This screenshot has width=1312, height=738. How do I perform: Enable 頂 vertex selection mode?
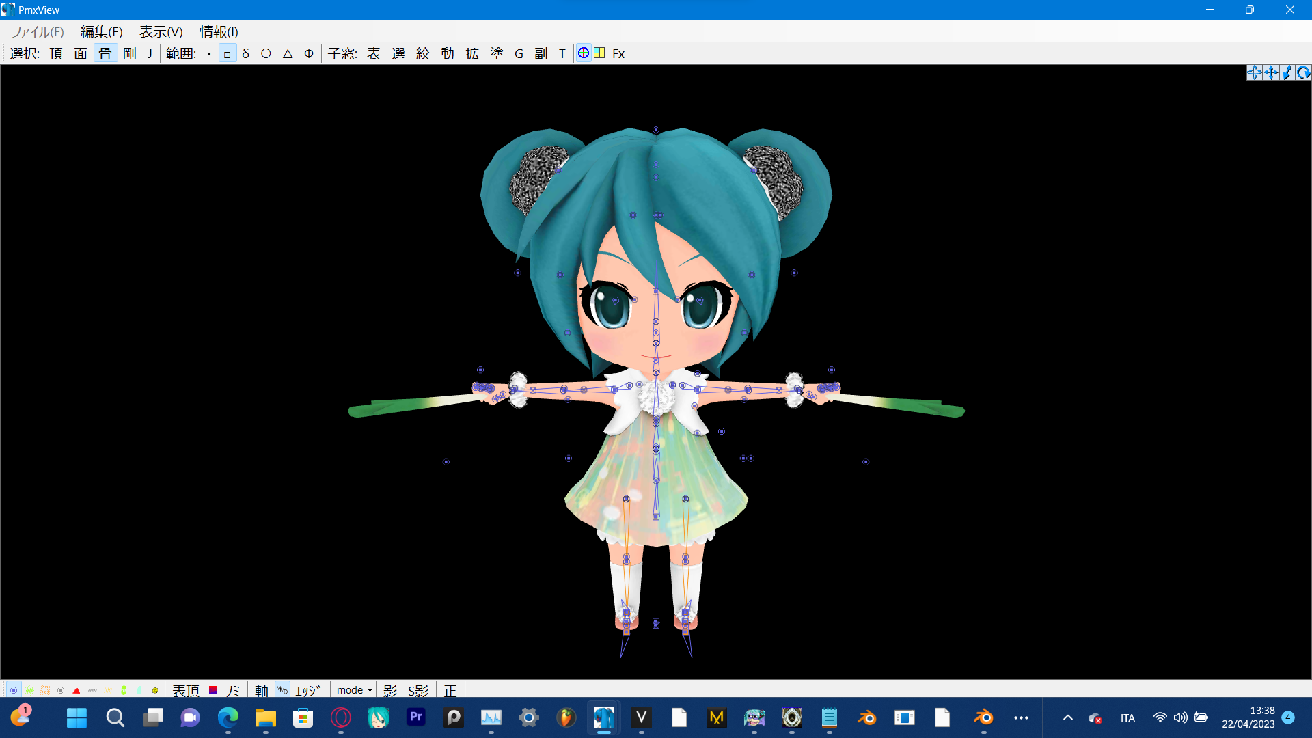[56, 53]
